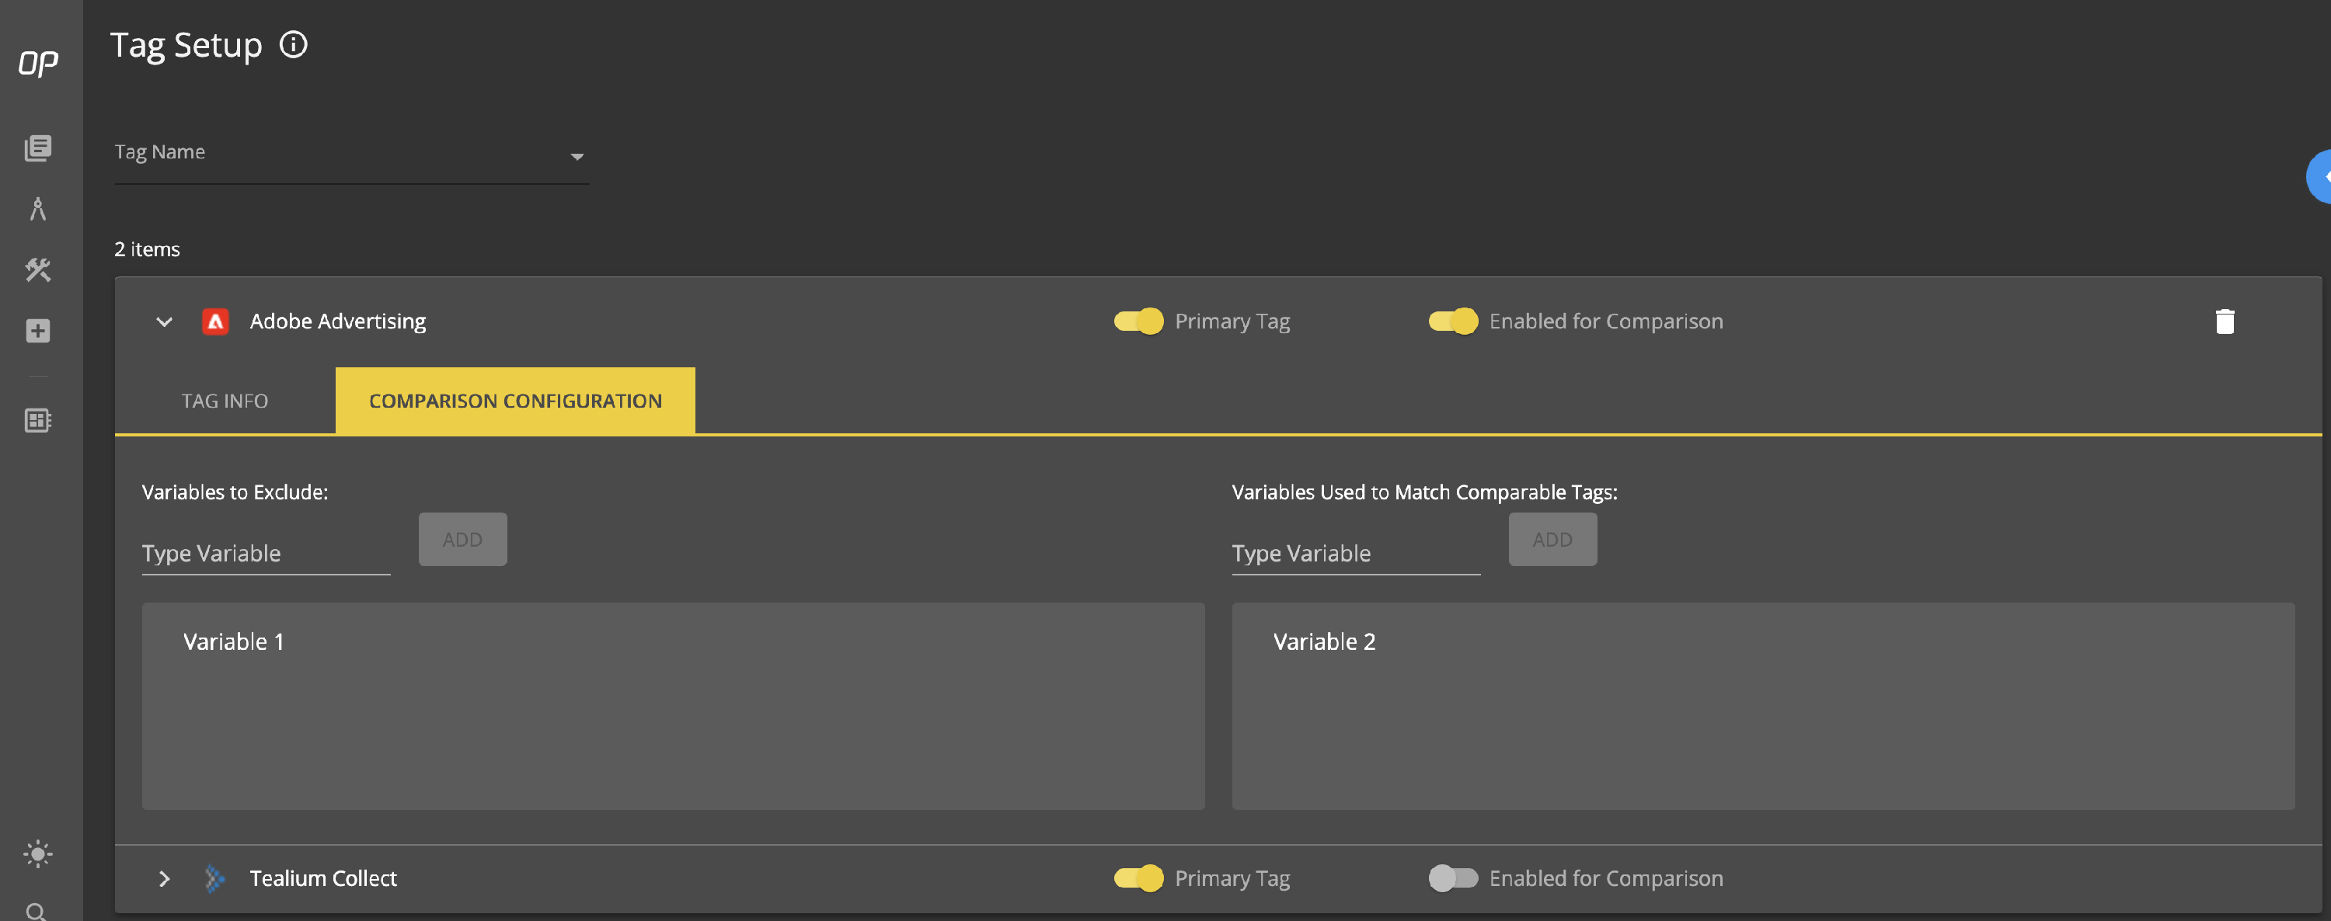Toggle the brightness theme icon
The height and width of the screenshot is (921, 2331).
click(x=38, y=853)
